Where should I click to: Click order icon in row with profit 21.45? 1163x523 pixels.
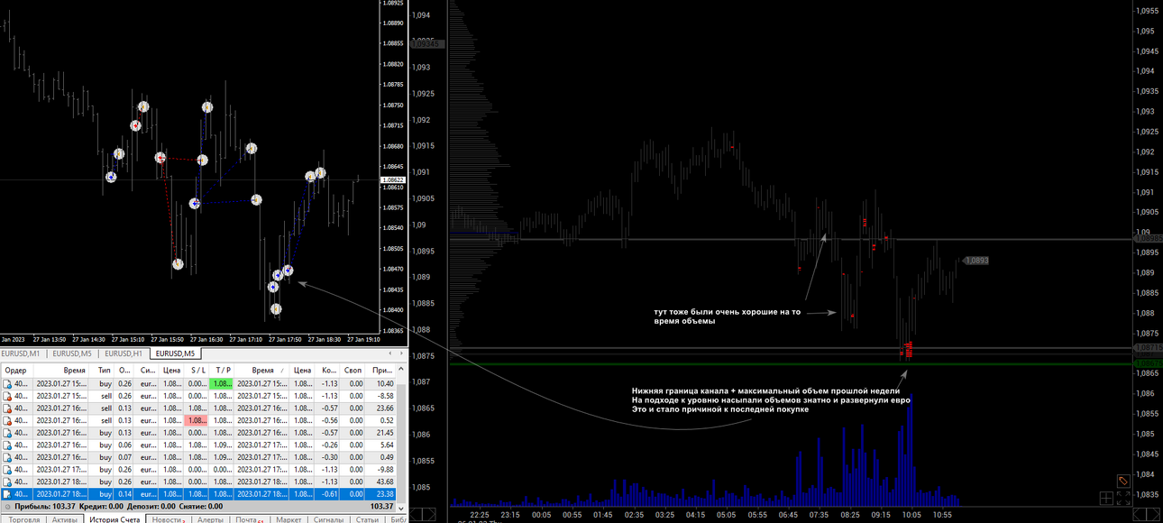[x=7, y=433]
